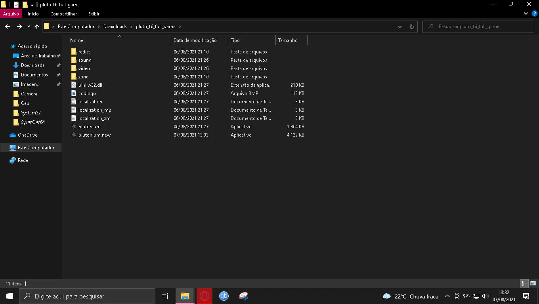Screen dimensions: 539x304
Task: Show hidden system tray icons
Action: click(447, 296)
